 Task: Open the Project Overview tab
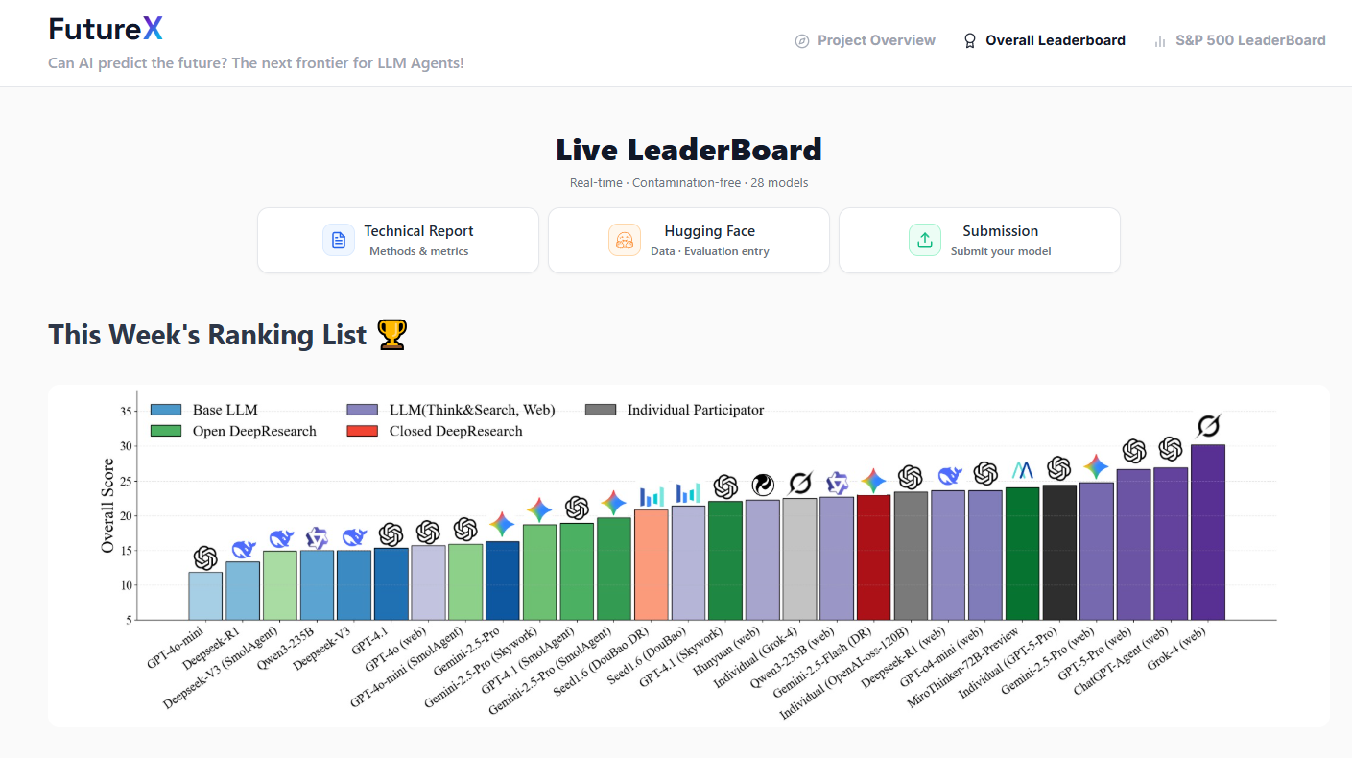pyautogui.click(x=875, y=40)
